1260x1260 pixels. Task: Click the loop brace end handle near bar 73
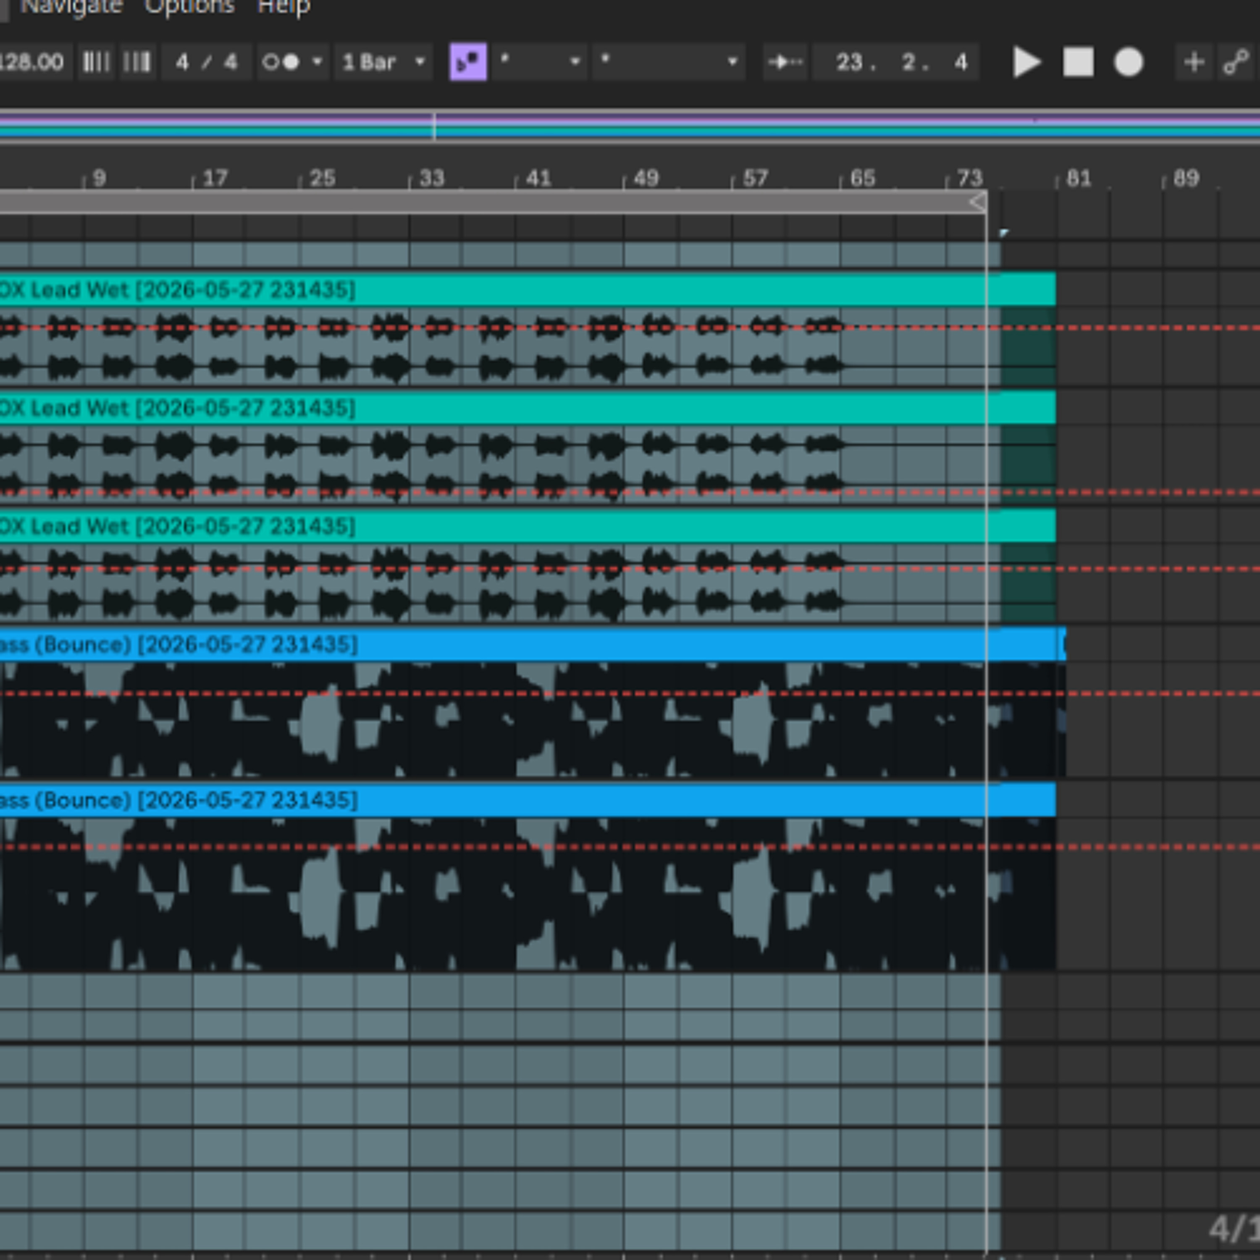point(978,202)
